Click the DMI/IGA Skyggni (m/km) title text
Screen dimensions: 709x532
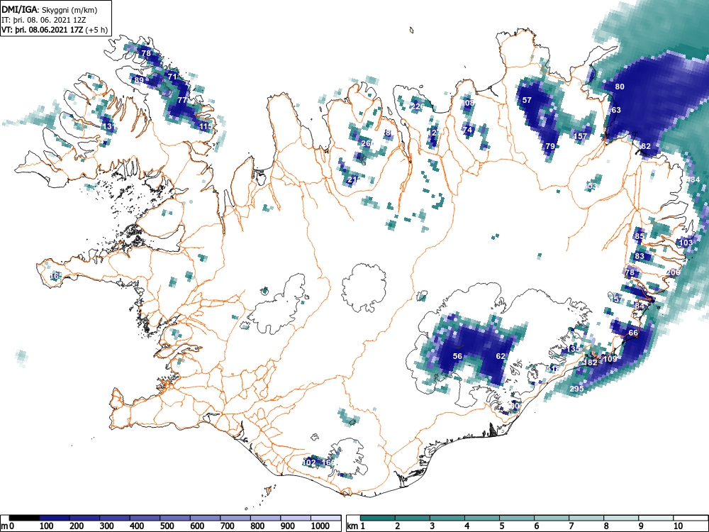tap(50, 9)
